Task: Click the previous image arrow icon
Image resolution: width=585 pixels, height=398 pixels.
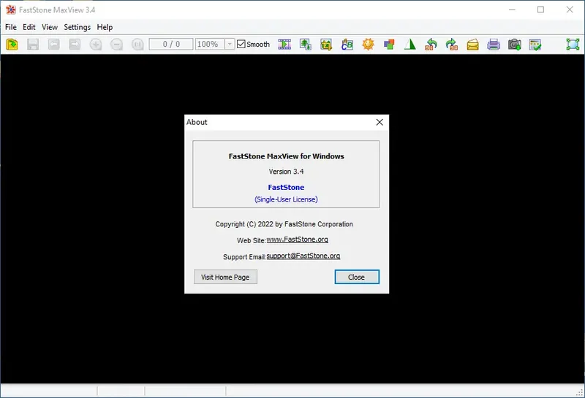Action: pos(53,45)
